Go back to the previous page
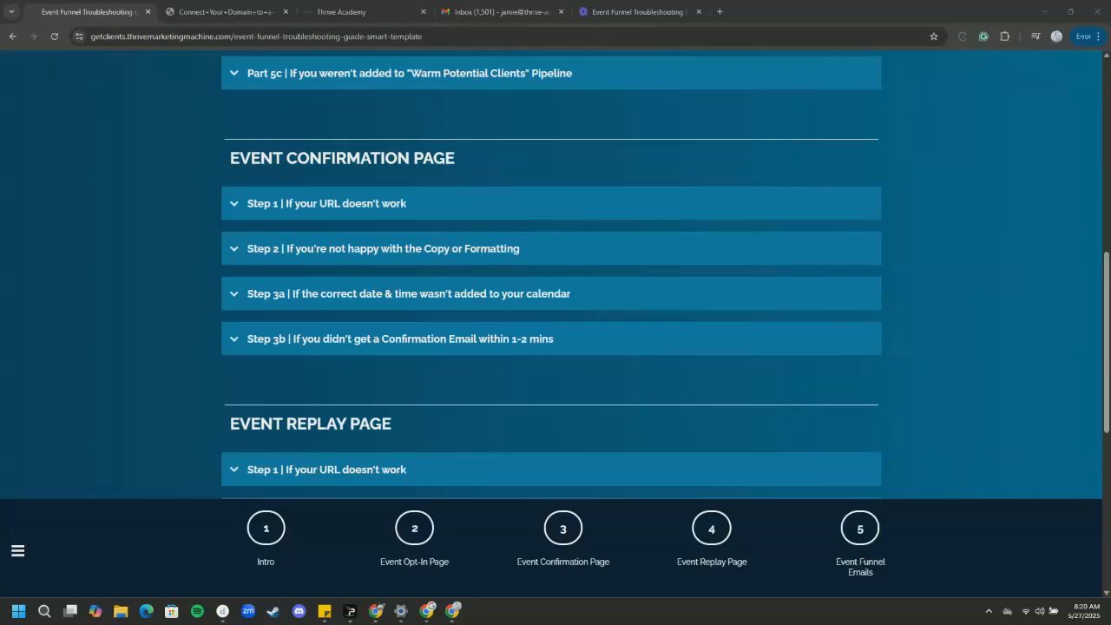Image resolution: width=1111 pixels, height=625 pixels. click(x=12, y=36)
